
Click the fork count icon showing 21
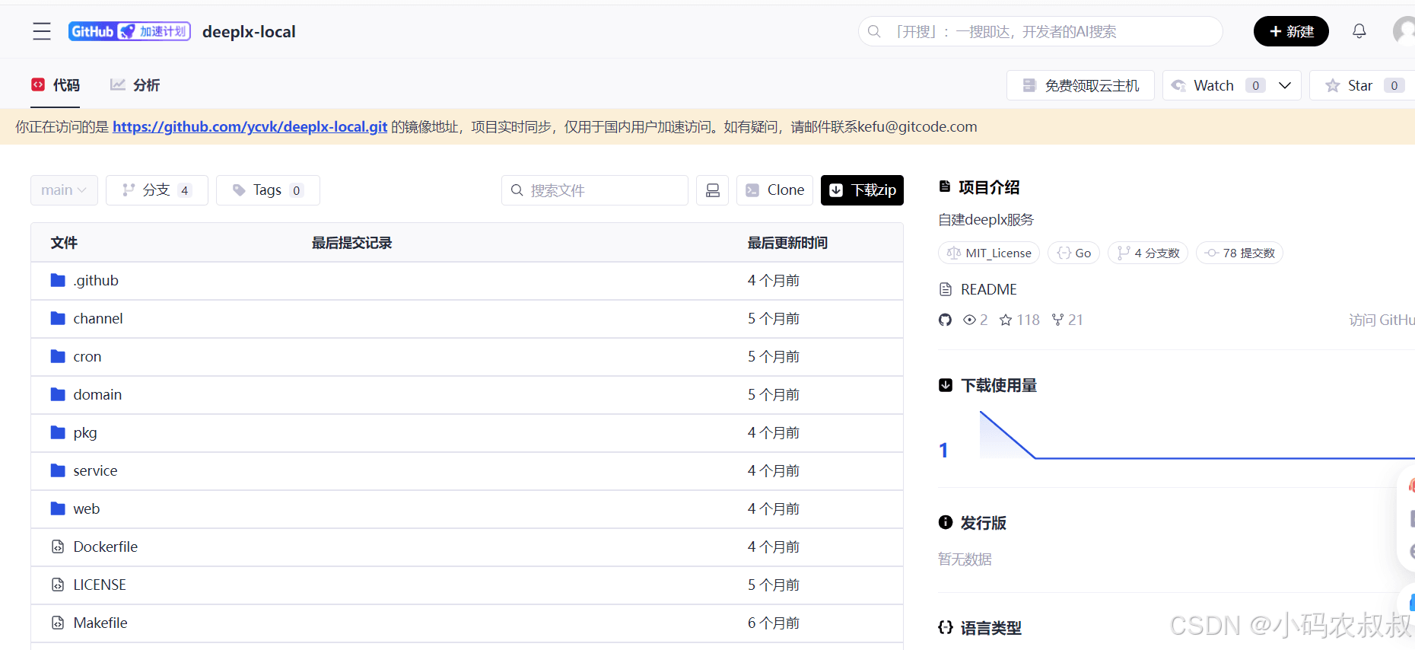pos(1057,320)
